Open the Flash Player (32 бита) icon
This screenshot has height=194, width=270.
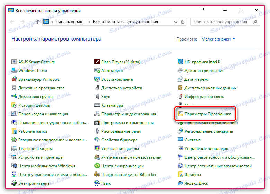97,62
